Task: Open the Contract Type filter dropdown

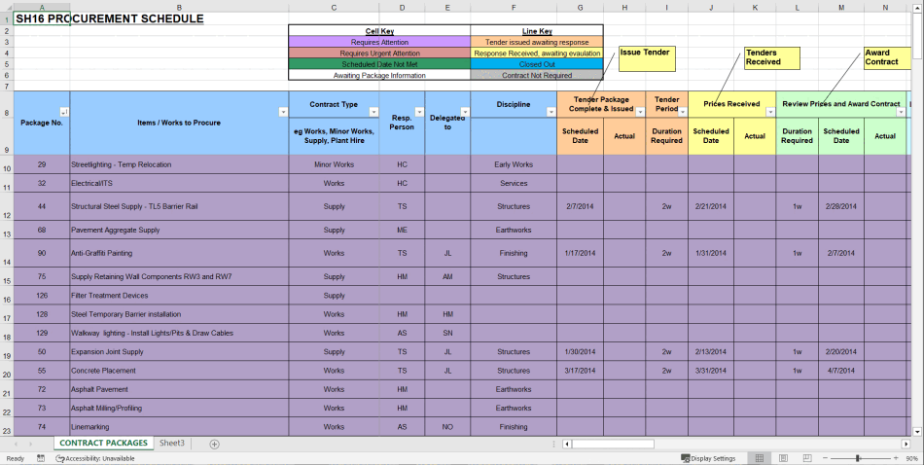Action: (x=373, y=112)
